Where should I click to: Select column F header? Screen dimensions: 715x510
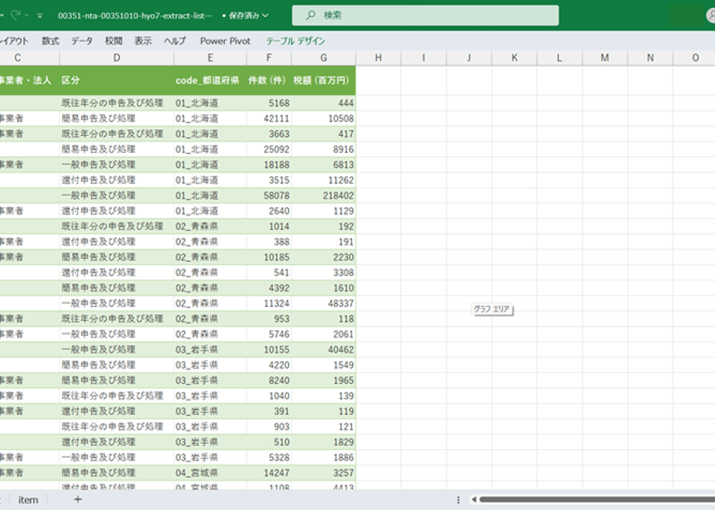click(269, 58)
